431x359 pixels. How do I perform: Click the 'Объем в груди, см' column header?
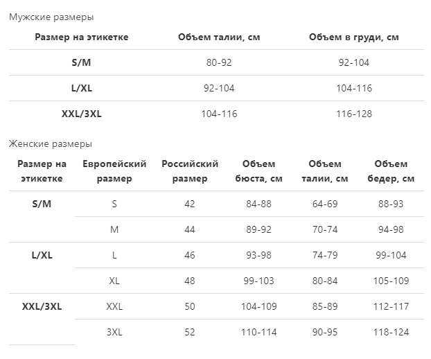(354, 37)
